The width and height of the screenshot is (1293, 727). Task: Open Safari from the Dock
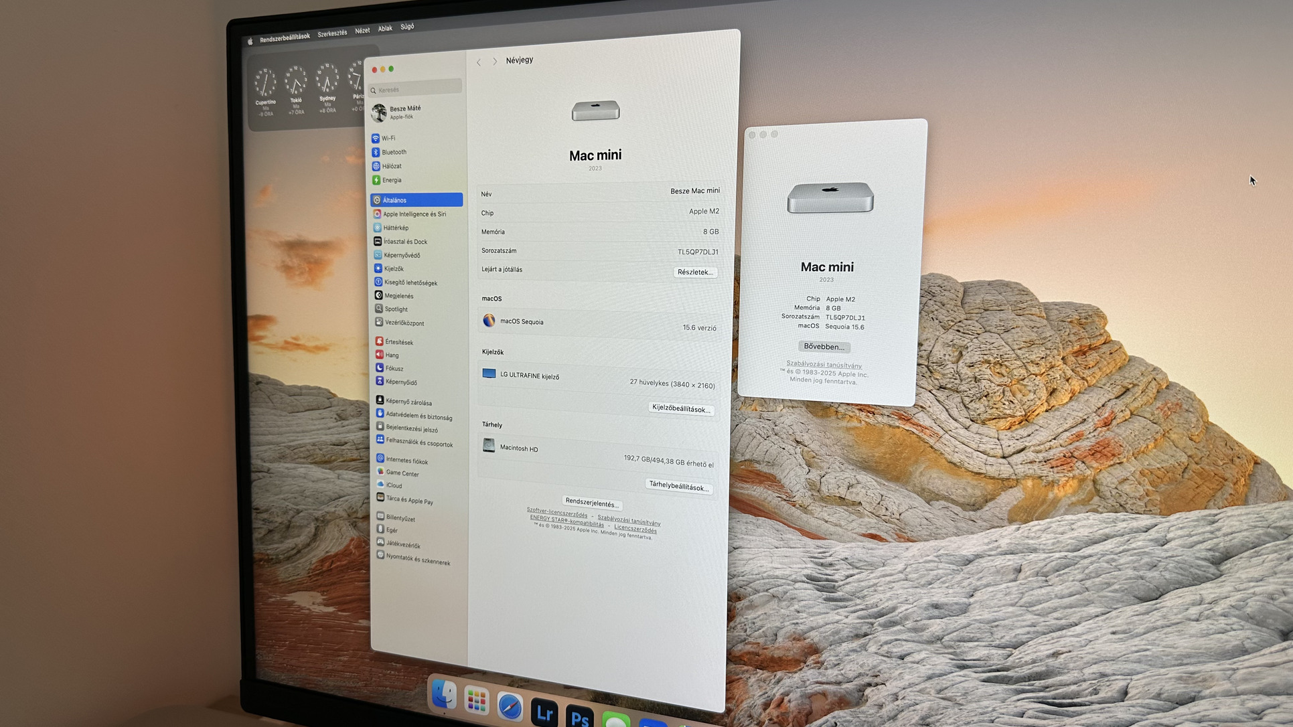click(510, 707)
